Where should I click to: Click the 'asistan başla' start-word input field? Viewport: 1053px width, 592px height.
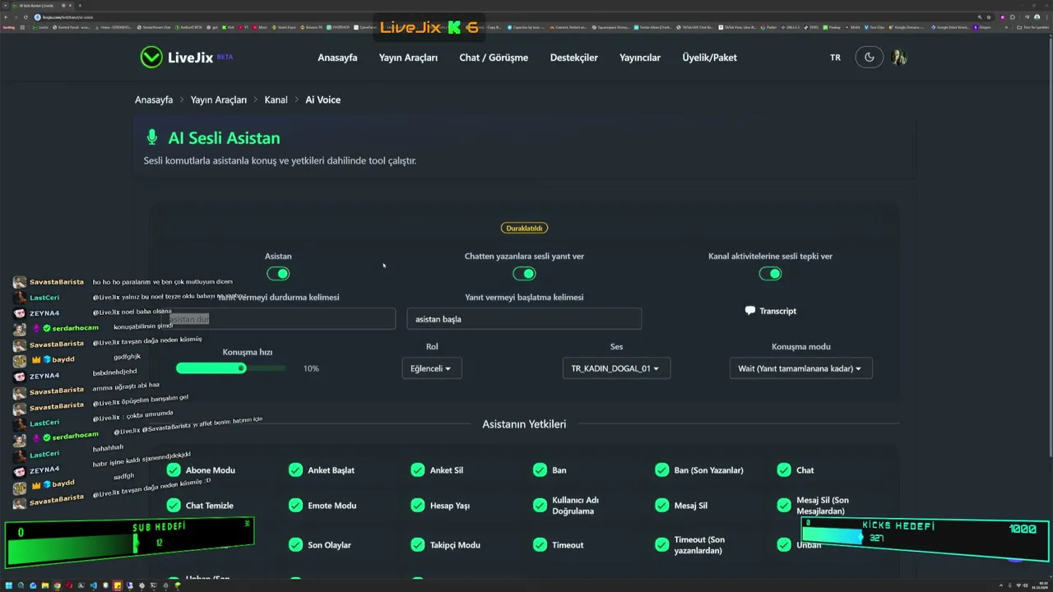[x=524, y=319]
